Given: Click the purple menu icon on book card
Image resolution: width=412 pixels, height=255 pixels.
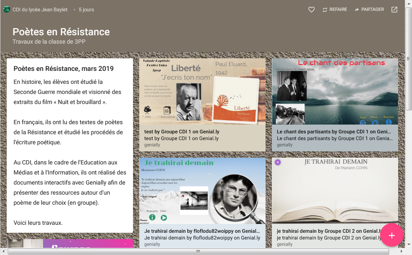Looking at the screenshot, I should (277, 162).
